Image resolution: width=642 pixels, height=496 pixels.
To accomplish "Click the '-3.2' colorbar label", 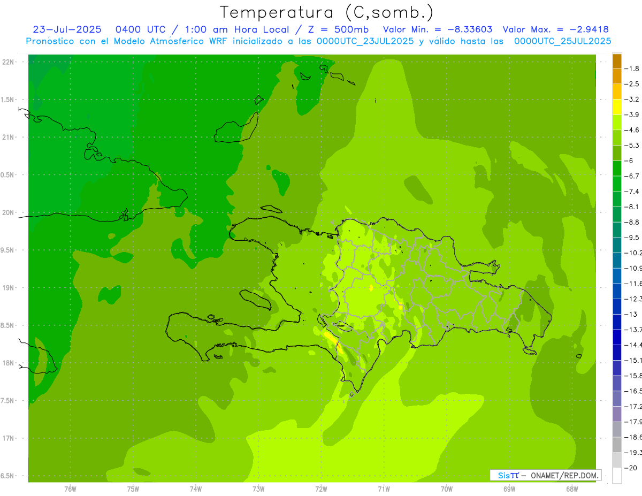I will click(633, 99).
